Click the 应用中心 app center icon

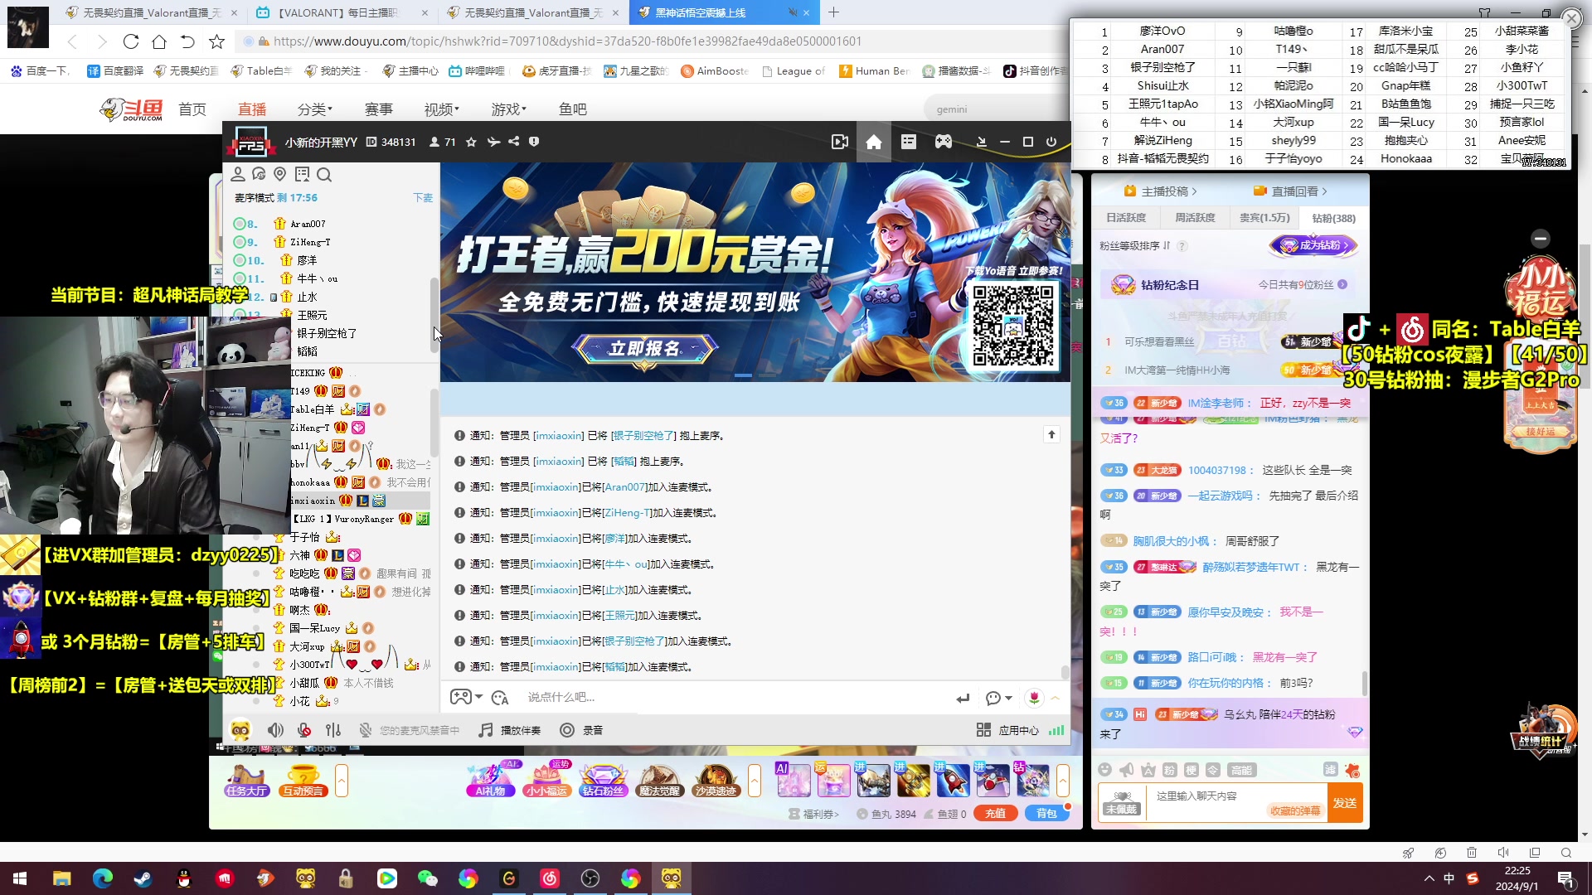point(983,730)
